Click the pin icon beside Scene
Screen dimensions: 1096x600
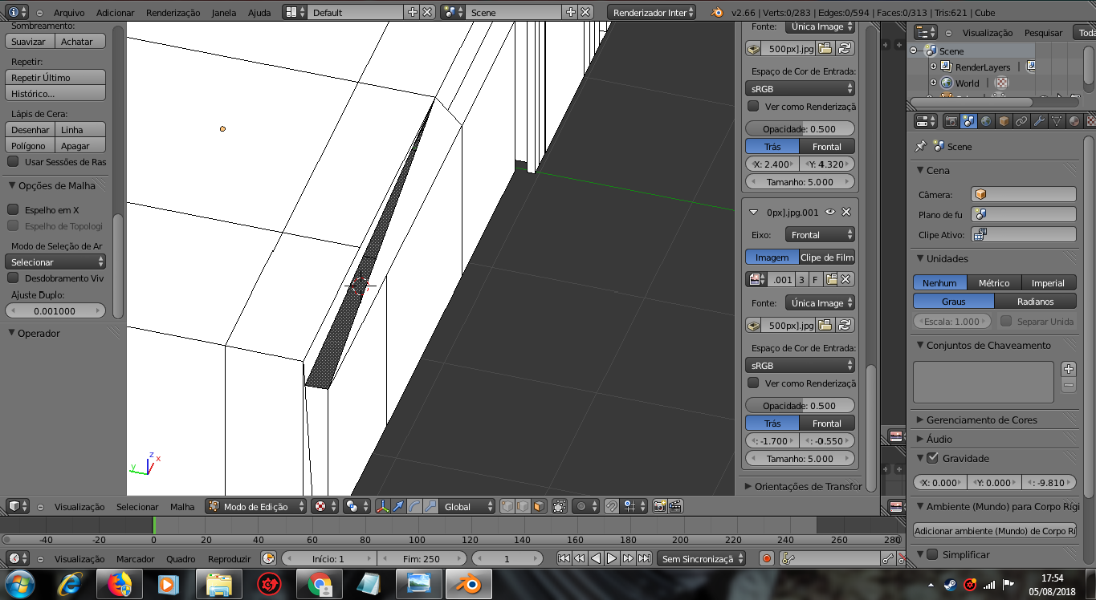921,146
